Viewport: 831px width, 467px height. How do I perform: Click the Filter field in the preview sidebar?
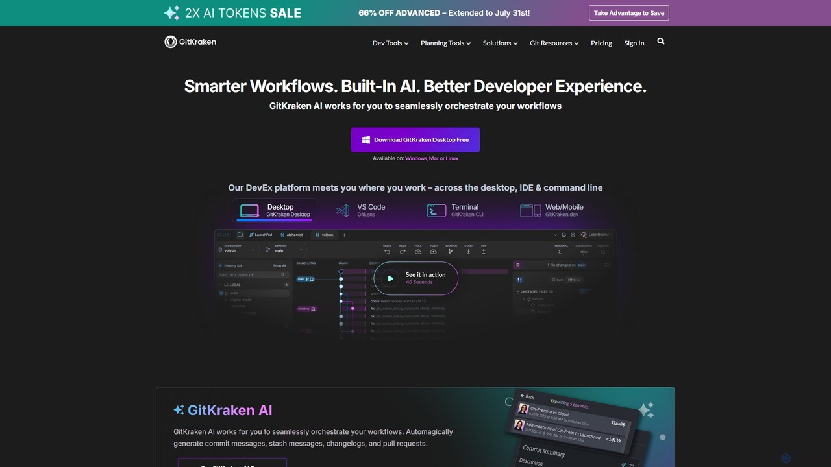coord(254,275)
